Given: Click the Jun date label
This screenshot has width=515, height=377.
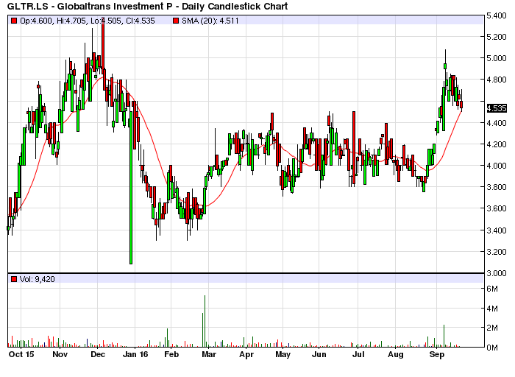Looking at the screenshot, I should point(319,354).
